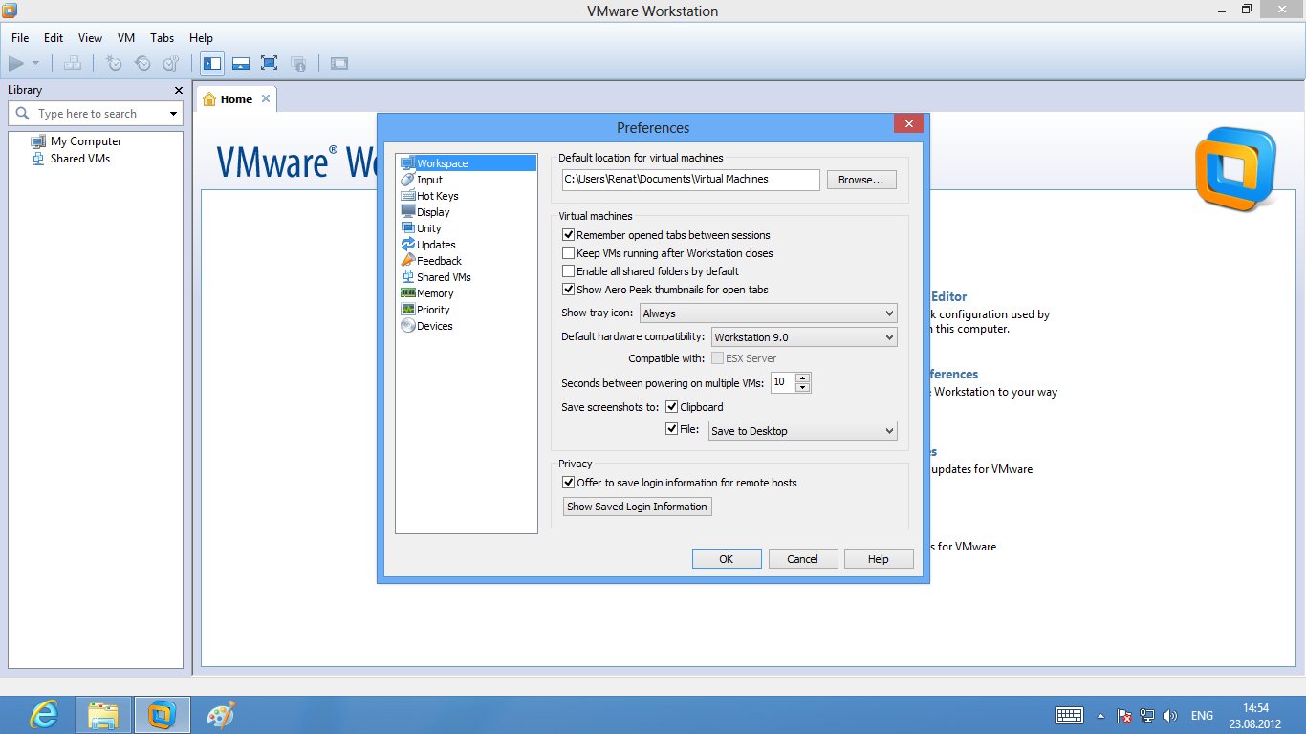Open Paint from the Windows taskbar

pyautogui.click(x=221, y=714)
